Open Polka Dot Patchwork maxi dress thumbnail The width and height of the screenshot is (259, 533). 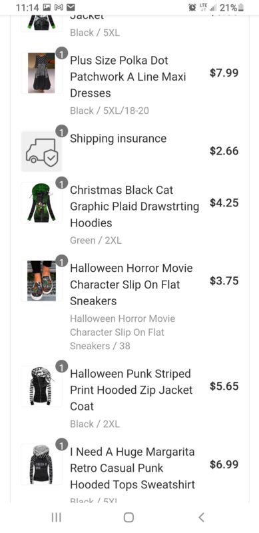41,73
